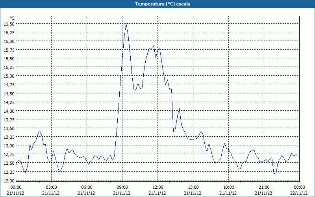Select the 18:00 time axis label
This screenshot has width=315, height=197.
(229, 188)
